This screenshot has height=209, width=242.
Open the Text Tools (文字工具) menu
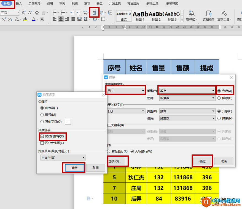pos(224,16)
